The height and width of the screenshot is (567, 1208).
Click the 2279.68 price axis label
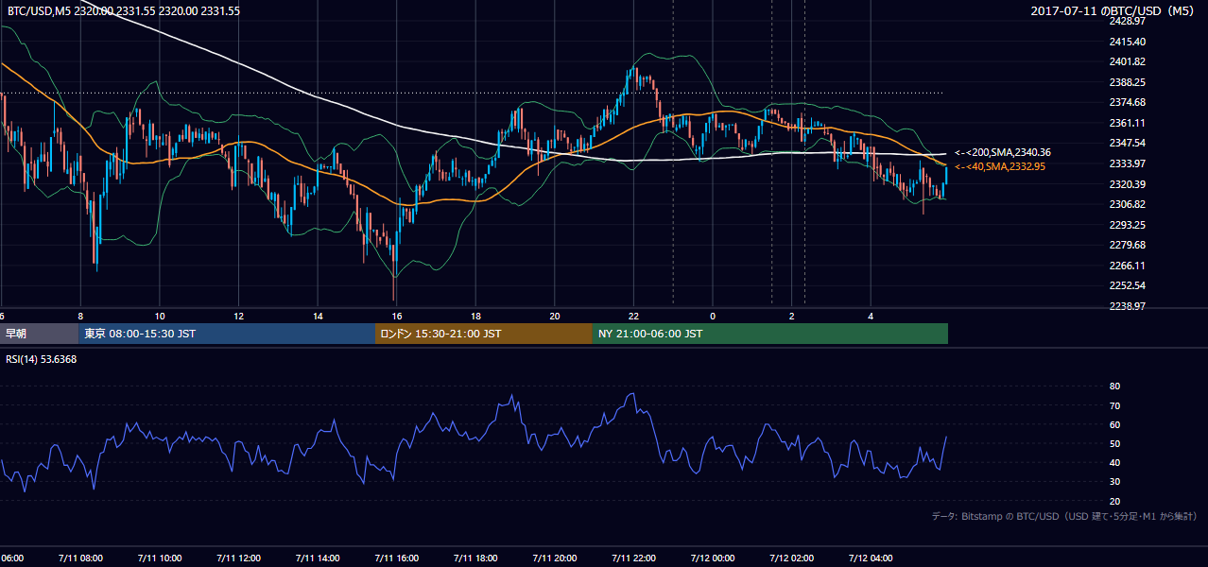(x=1128, y=245)
